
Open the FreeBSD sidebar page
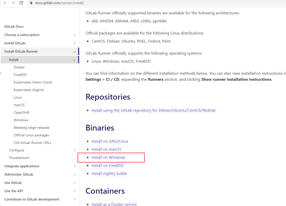pyautogui.click(x=20, y=75)
